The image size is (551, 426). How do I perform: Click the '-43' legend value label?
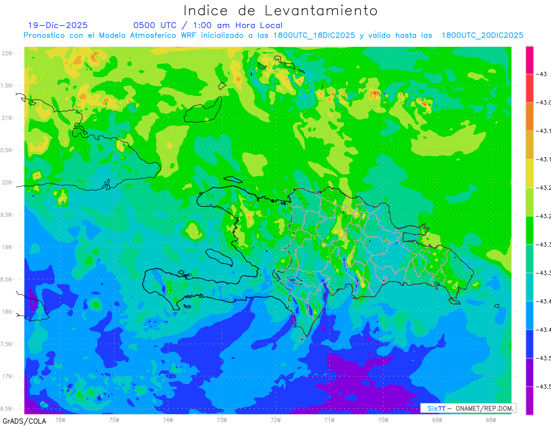coord(542,74)
